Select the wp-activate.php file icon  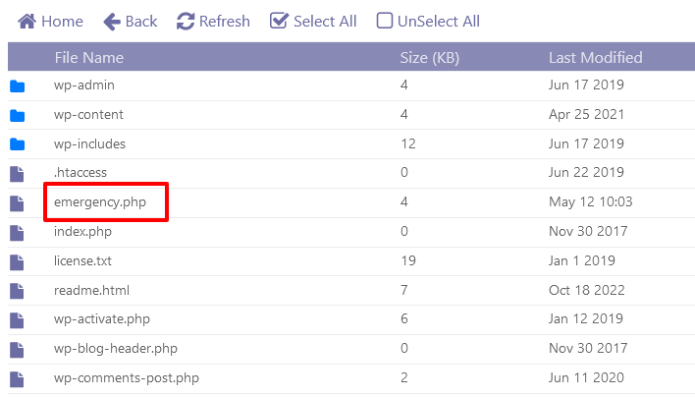click(17, 320)
